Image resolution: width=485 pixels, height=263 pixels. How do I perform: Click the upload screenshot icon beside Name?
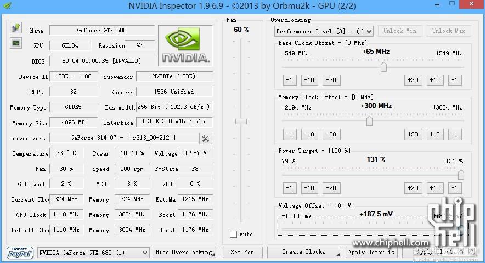tap(15, 28)
